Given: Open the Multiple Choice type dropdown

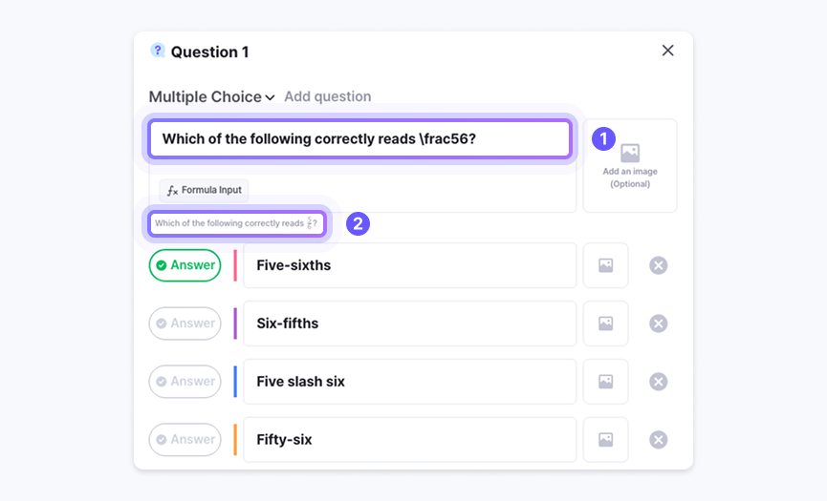Looking at the screenshot, I should [x=211, y=96].
